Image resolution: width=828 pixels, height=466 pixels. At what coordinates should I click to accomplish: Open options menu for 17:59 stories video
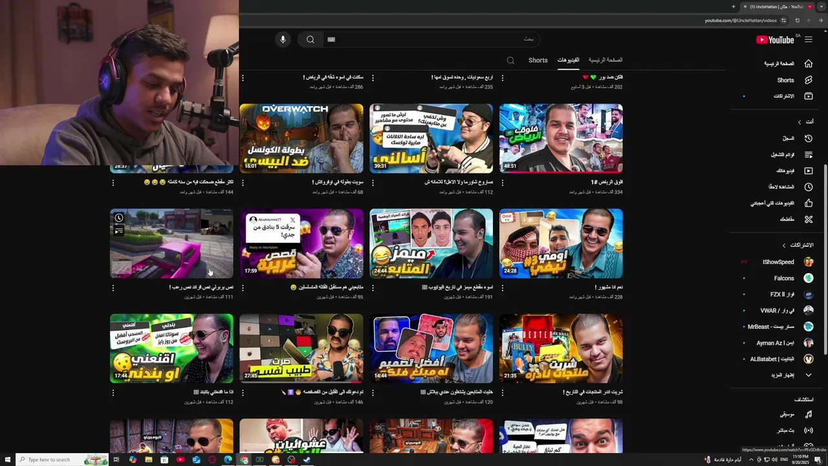point(243,287)
